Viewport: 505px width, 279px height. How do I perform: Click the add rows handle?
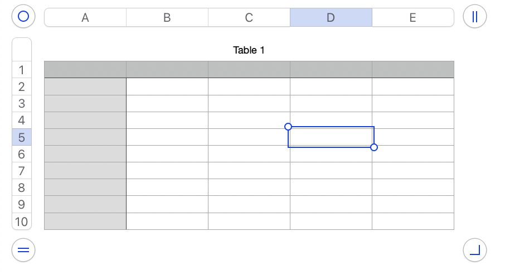pos(23,249)
